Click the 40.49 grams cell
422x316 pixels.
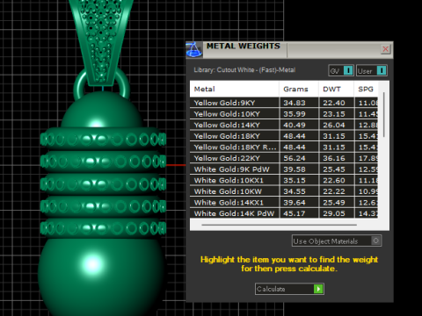click(x=299, y=125)
